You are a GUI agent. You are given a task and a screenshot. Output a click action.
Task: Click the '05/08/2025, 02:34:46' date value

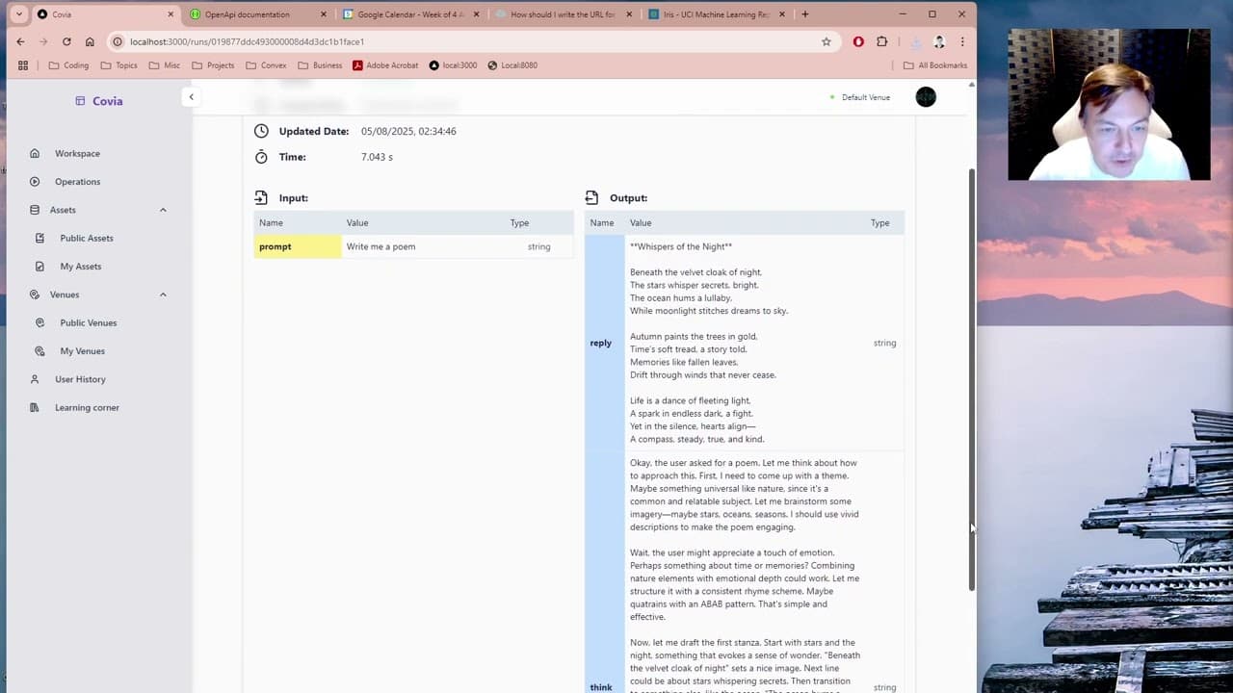click(408, 131)
